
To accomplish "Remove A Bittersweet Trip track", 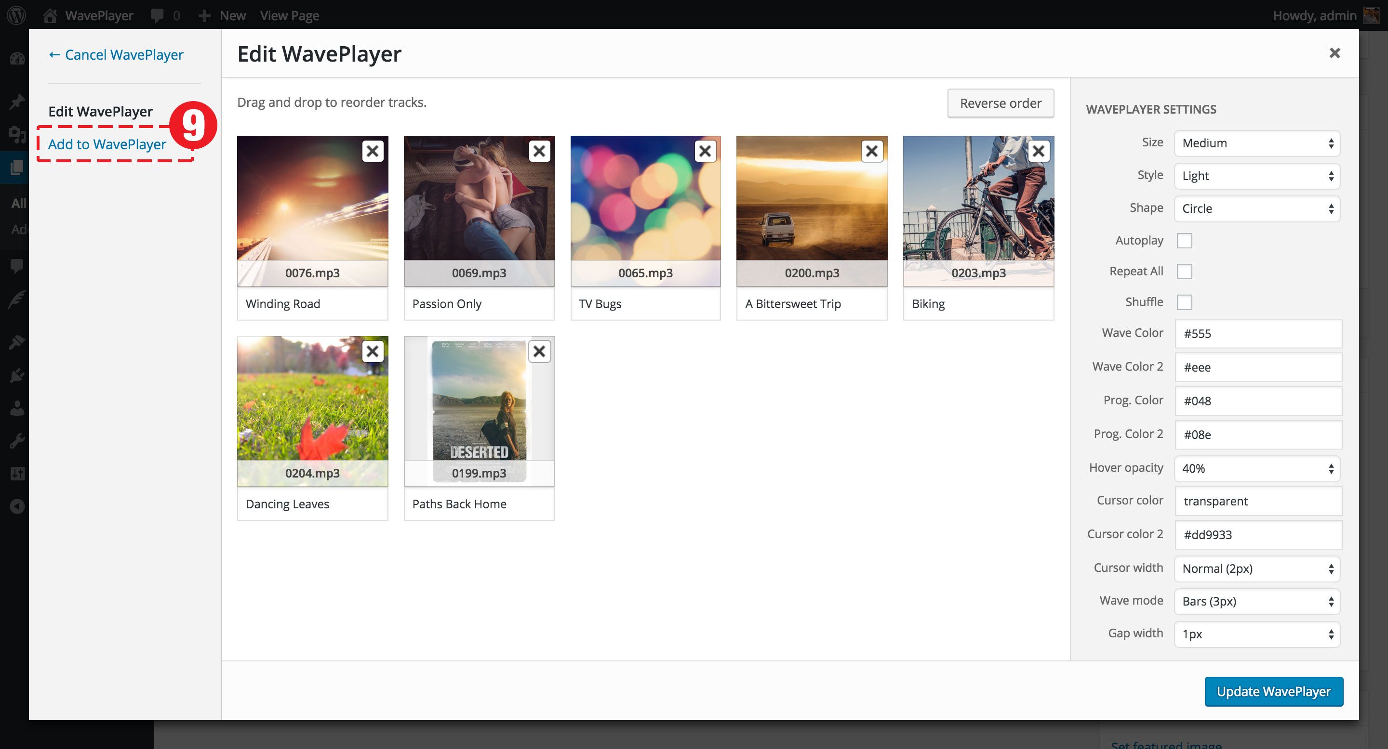I will [x=871, y=151].
